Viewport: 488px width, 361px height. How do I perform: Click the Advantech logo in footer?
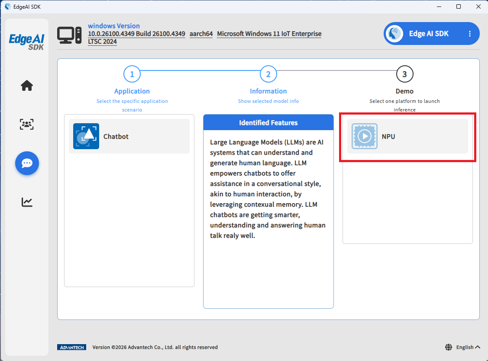click(71, 347)
